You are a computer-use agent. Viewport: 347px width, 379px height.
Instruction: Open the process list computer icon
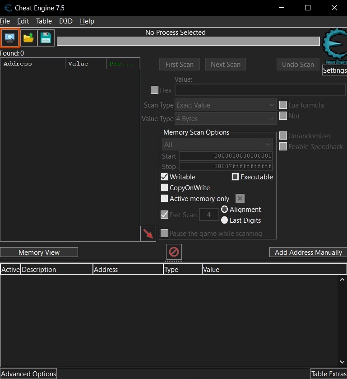pos(10,37)
